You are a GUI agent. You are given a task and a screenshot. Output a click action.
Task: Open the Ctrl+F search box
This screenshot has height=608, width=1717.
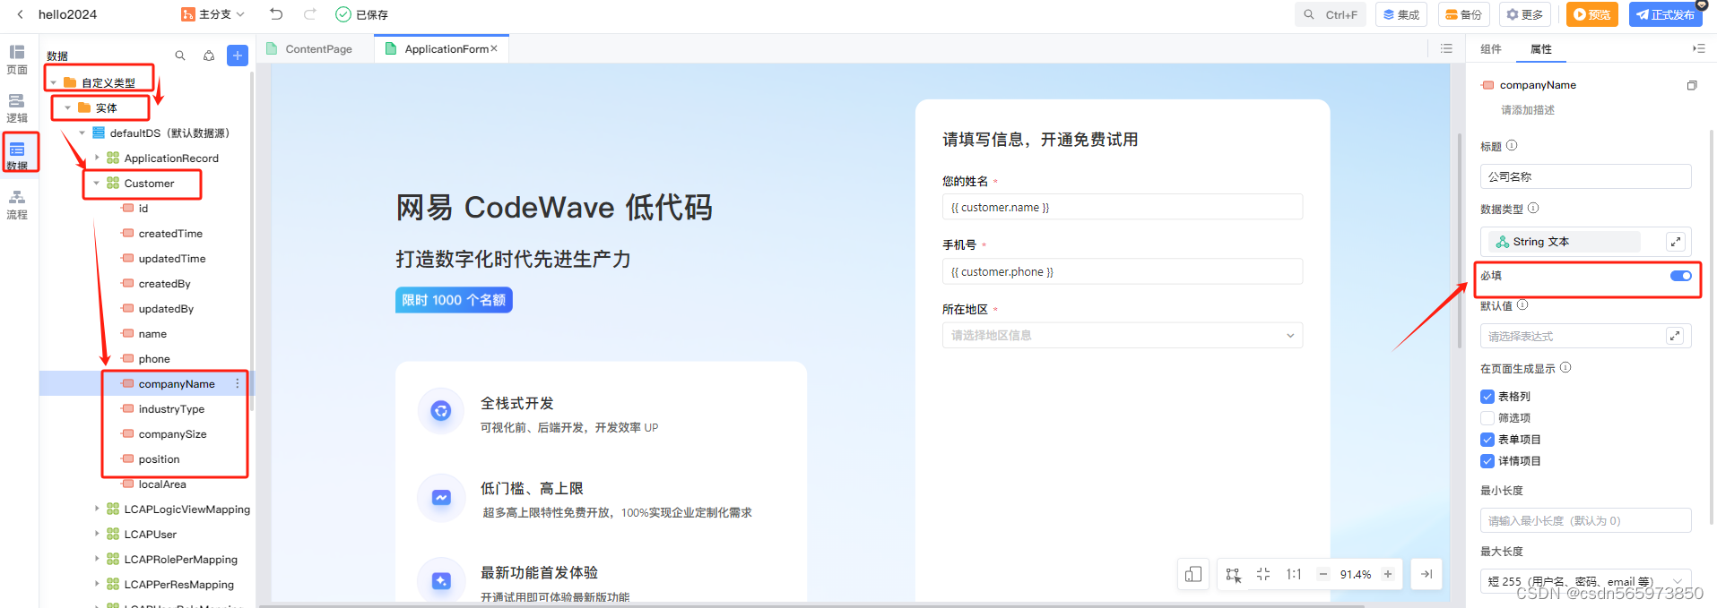[1330, 14]
